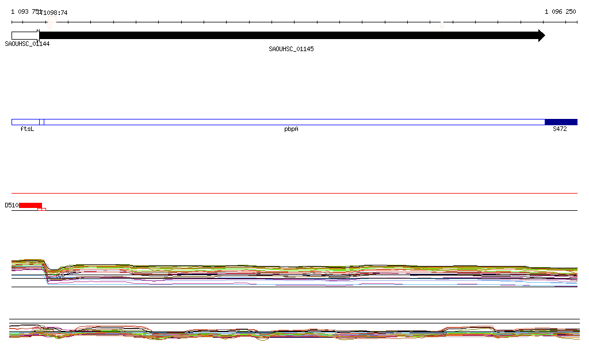
Task: Select the long pbpA segment bar
Action: pyautogui.click(x=294, y=122)
